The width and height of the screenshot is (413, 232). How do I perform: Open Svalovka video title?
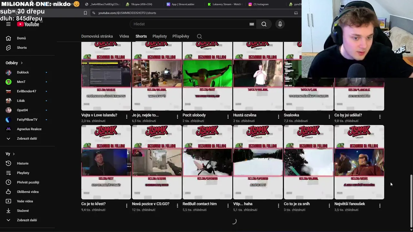pyautogui.click(x=291, y=115)
